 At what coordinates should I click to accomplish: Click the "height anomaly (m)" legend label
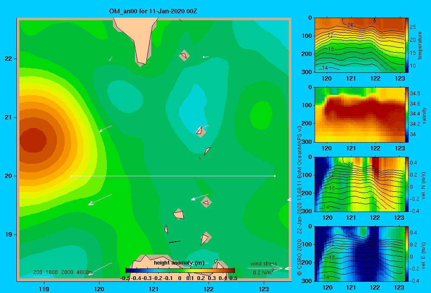coord(179,263)
